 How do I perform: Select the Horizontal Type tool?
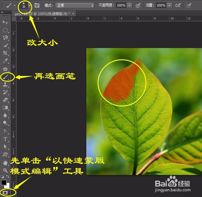(5, 139)
